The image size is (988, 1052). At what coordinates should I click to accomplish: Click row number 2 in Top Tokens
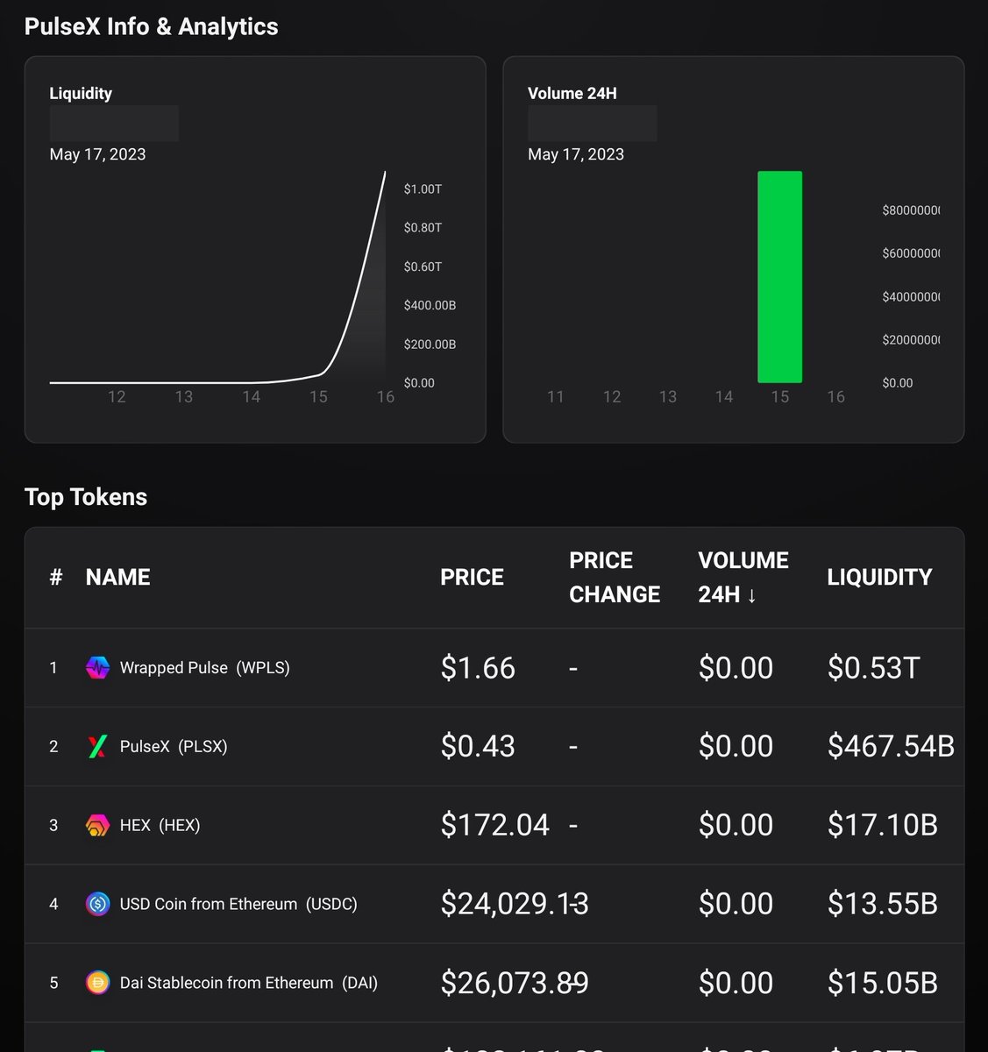pos(53,747)
